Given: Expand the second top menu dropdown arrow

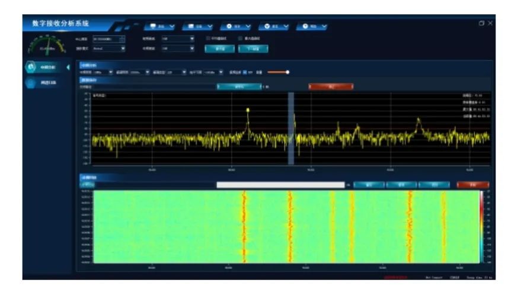Looking at the screenshot, I should tap(210, 27).
